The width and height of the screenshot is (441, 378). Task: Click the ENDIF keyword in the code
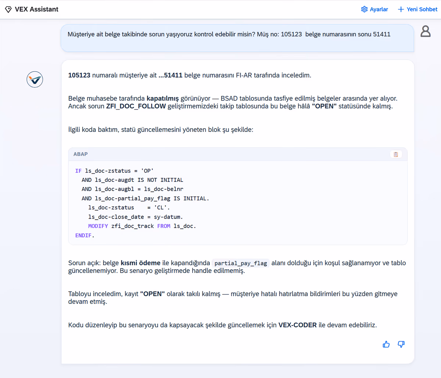tap(83, 235)
